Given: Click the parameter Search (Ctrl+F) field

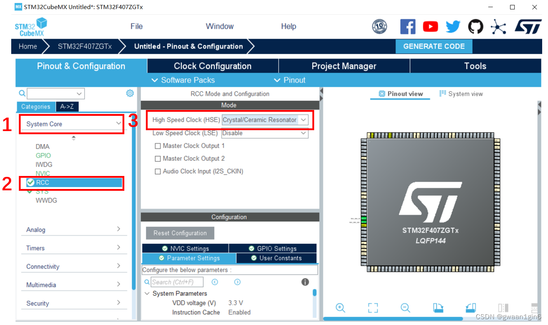Looking at the screenshot, I should pos(177,282).
